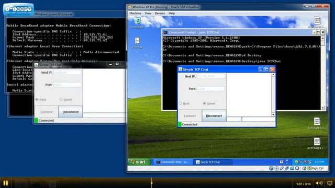
Task: Click the VirtualBox window title bar icon
Action: (x=130, y=7)
